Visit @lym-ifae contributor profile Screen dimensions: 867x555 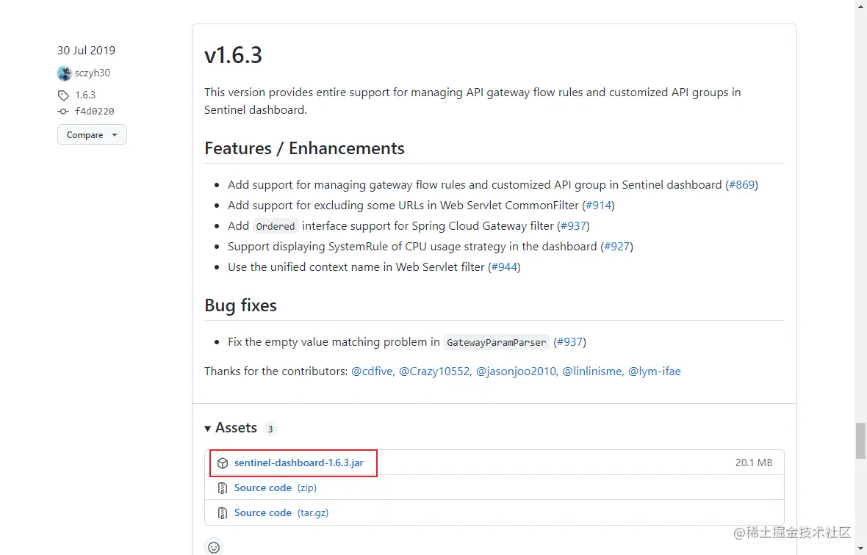click(x=654, y=371)
